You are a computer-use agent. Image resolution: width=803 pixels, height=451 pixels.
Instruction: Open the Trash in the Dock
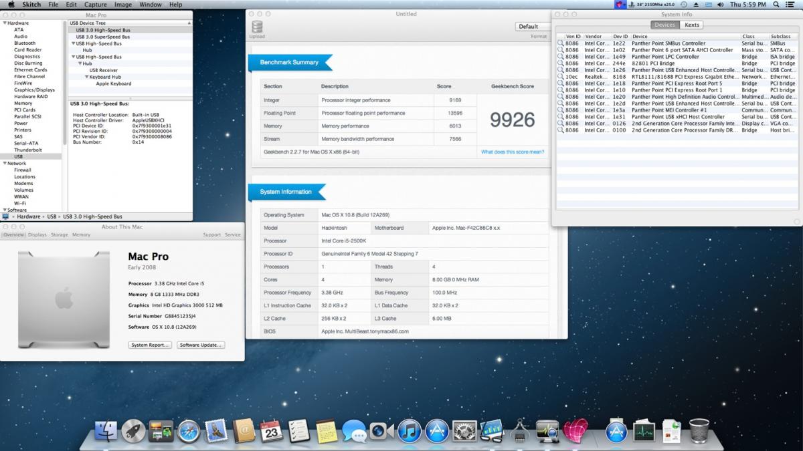click(699, 431)
